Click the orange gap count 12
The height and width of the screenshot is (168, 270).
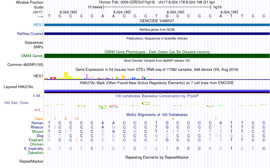tap(76, 119)
